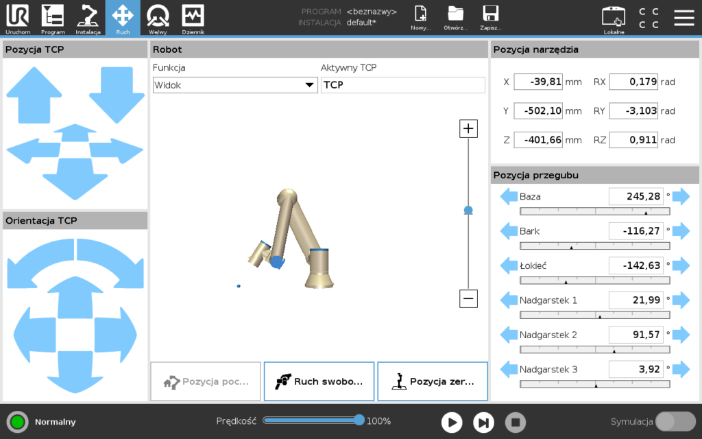Click the Stop program button
Viewport: 702px width, 439px height.
pos(516,423)
